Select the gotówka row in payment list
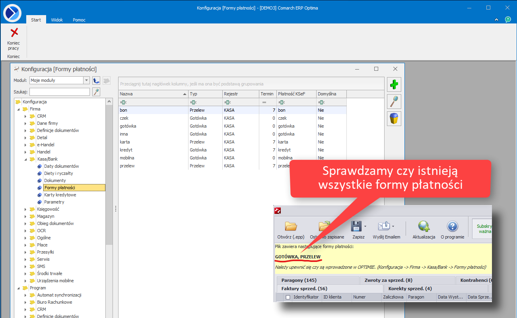 (x=128, y=126)
